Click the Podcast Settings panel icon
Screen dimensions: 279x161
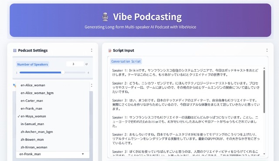point(15,50)
